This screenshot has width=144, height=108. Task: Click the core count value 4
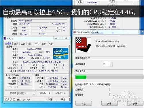pos(49,93)
